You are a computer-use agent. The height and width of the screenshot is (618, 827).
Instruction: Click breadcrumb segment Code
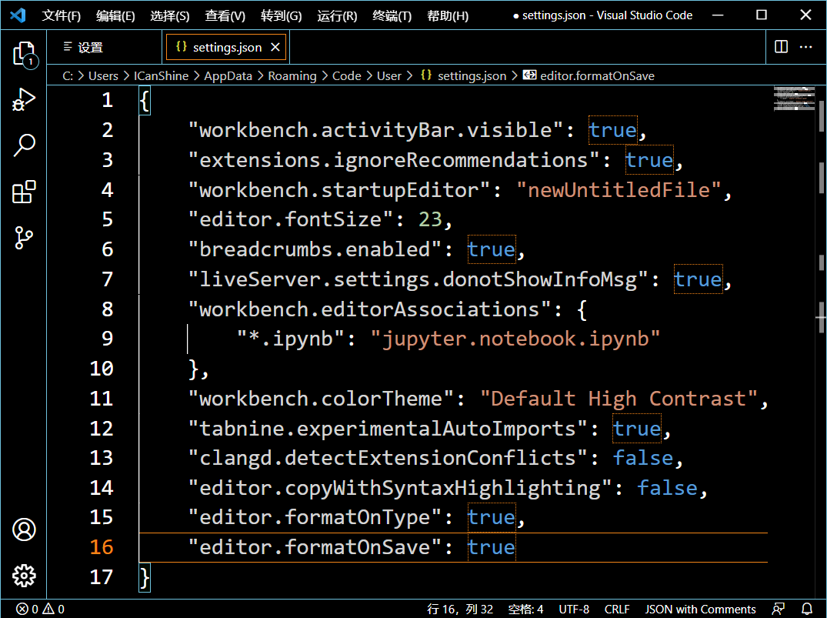346,76
